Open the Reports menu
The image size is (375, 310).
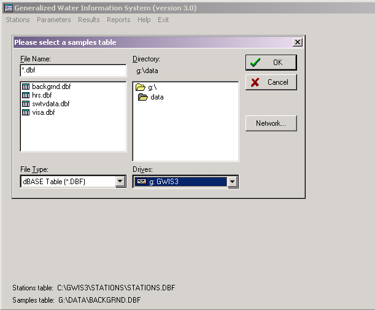pyautogui.click(x=118, y=20)
